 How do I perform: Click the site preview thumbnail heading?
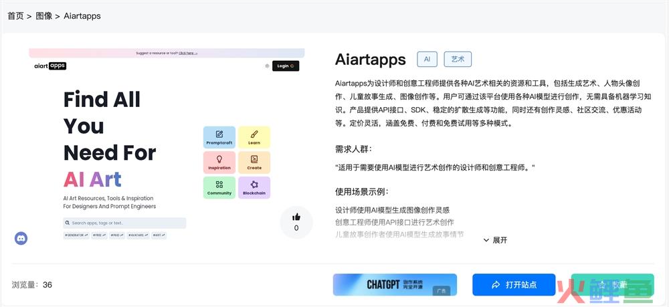coord(110,139)
